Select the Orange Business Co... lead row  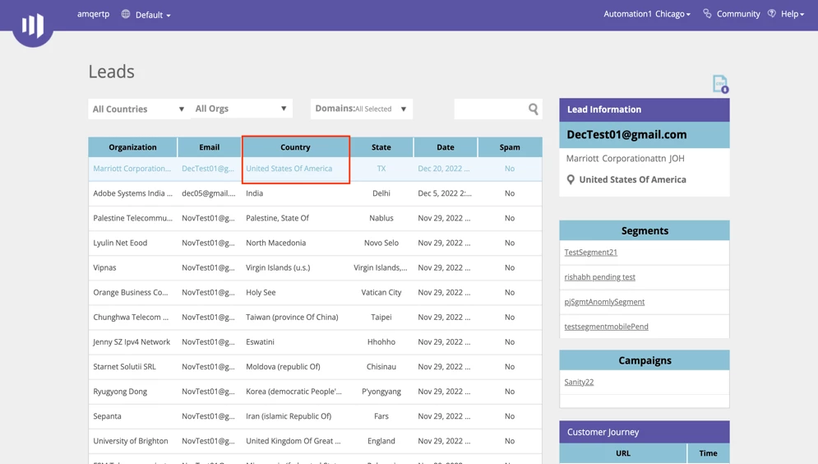point(315,292)
